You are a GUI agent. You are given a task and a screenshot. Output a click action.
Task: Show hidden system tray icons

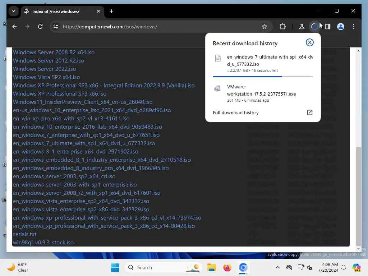tap(278, 267)
